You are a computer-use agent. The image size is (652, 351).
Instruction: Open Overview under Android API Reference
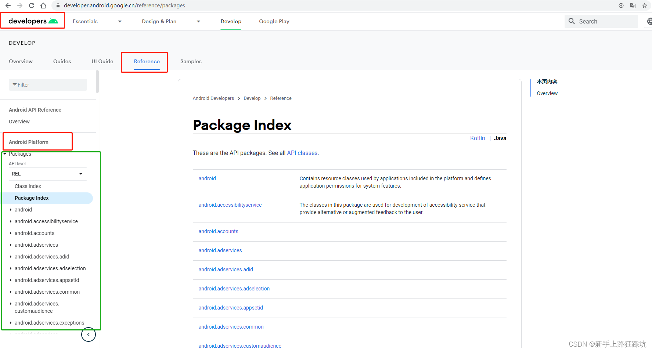pyautogui.click(x=19, y=122)
